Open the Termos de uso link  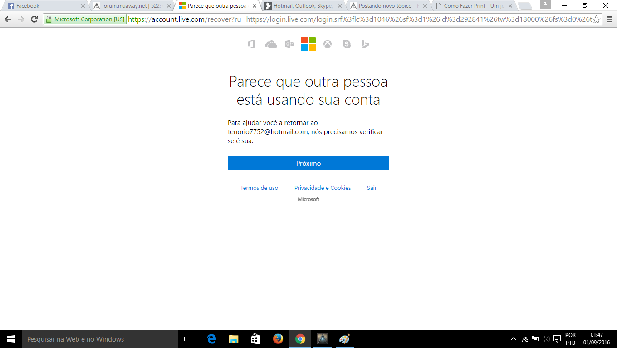tap(259, 188)
